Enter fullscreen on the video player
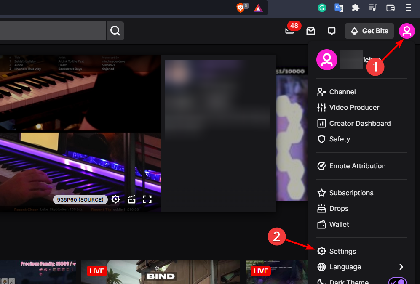 tap(147, 199)
